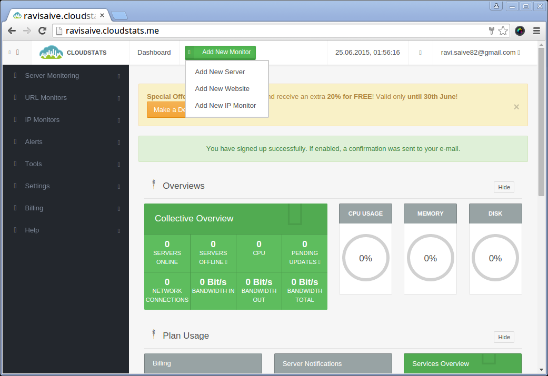Viewport: 548px width, 376px height.
Task: Click the CloudStats logo
Action: (x=73, y=53)
